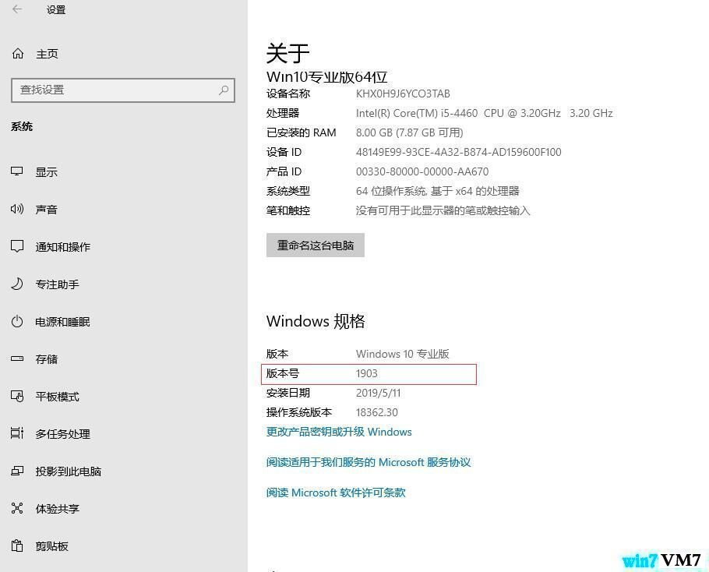Screen dimensions: 709x572
Task: Open 阅读 Microsoft 软件许可条款 link
Action: (336, 493)
